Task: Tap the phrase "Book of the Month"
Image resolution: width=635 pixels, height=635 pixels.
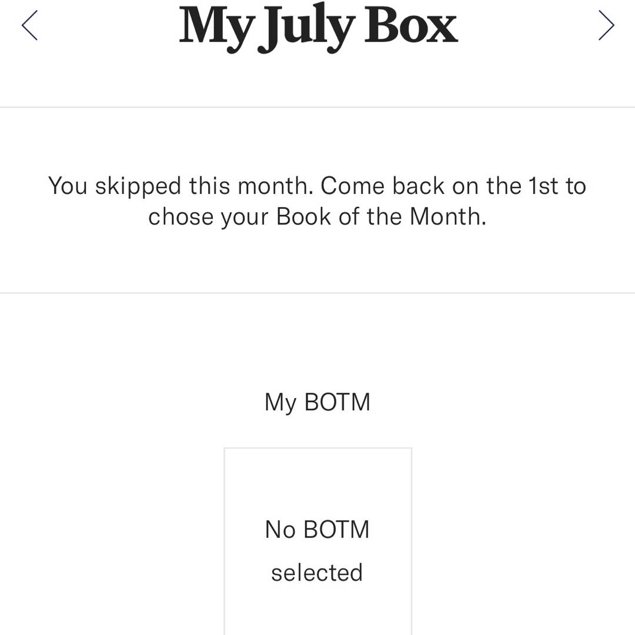Action: coord(381,216)
